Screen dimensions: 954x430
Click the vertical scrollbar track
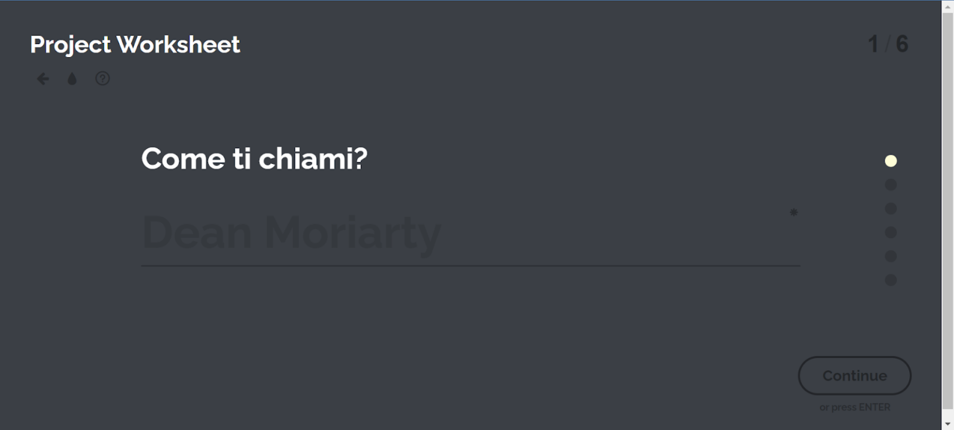(948, 217)
